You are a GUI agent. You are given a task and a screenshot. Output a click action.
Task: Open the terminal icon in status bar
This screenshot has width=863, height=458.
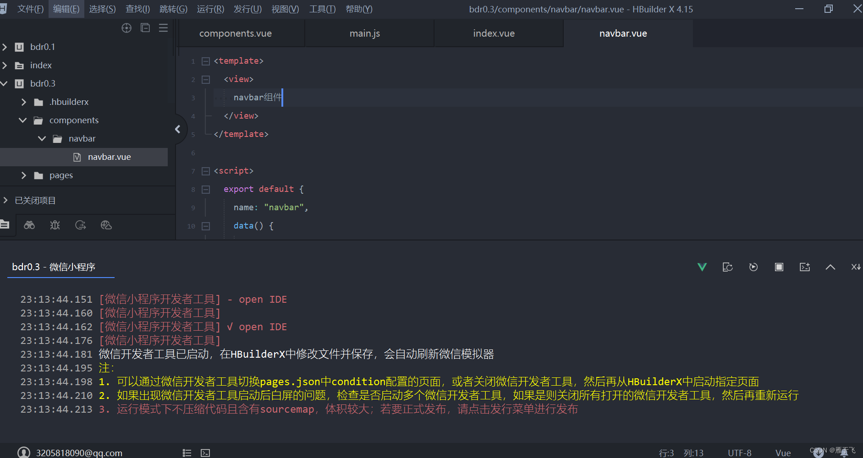[205, 453]
